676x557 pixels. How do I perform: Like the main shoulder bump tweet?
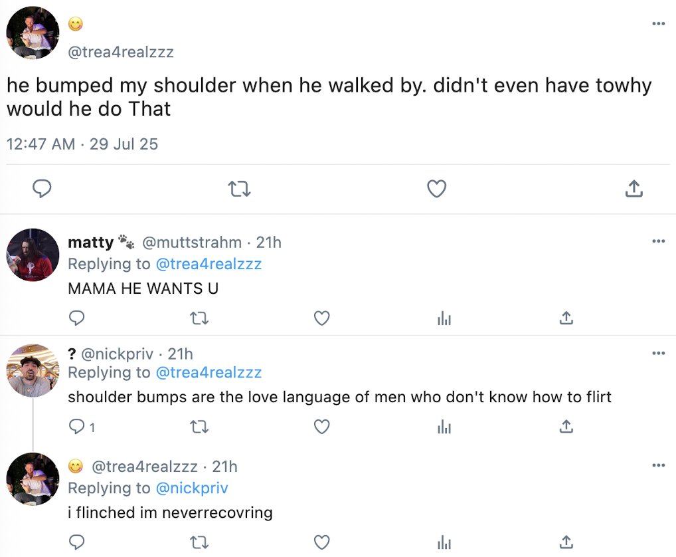pos(436,189)
